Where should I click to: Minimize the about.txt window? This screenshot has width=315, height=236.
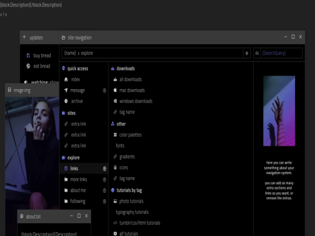point(72,216)
